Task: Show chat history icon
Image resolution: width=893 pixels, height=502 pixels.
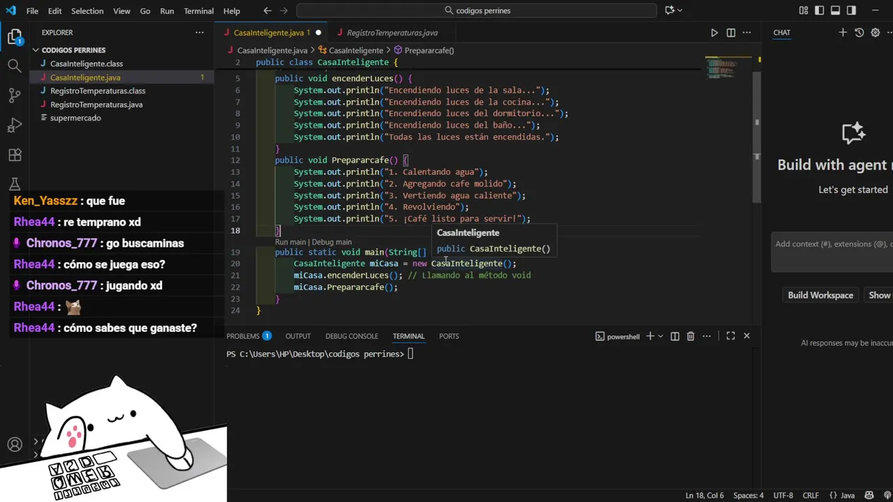Action: click(859, 33)
